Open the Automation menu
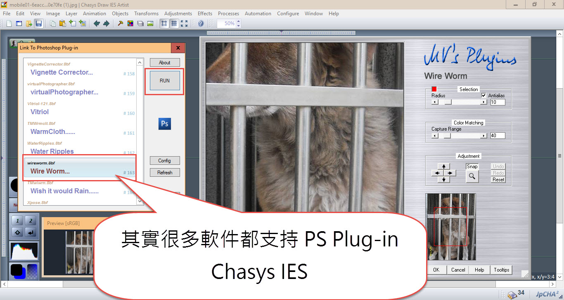Viewport: 564px width, 300px height. [x=258, y=14]
